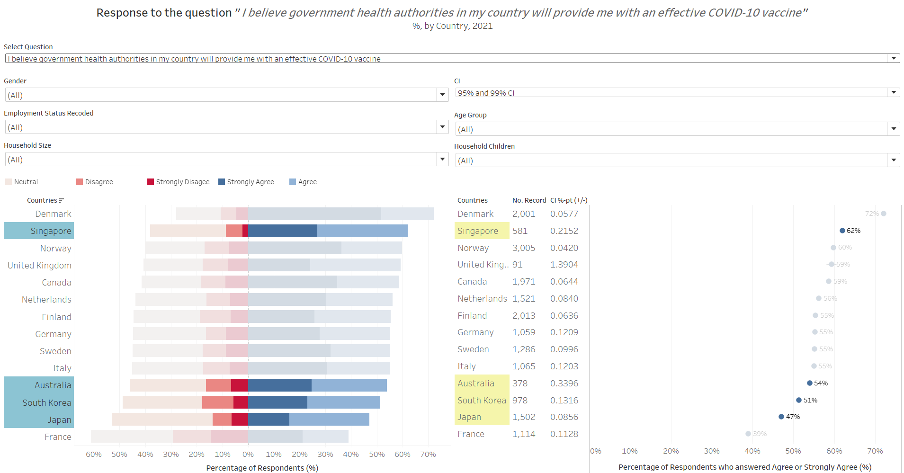The width and height of the screenshot is (904, 473).
Task: Select France in the left country list
Action: [58, 437]
